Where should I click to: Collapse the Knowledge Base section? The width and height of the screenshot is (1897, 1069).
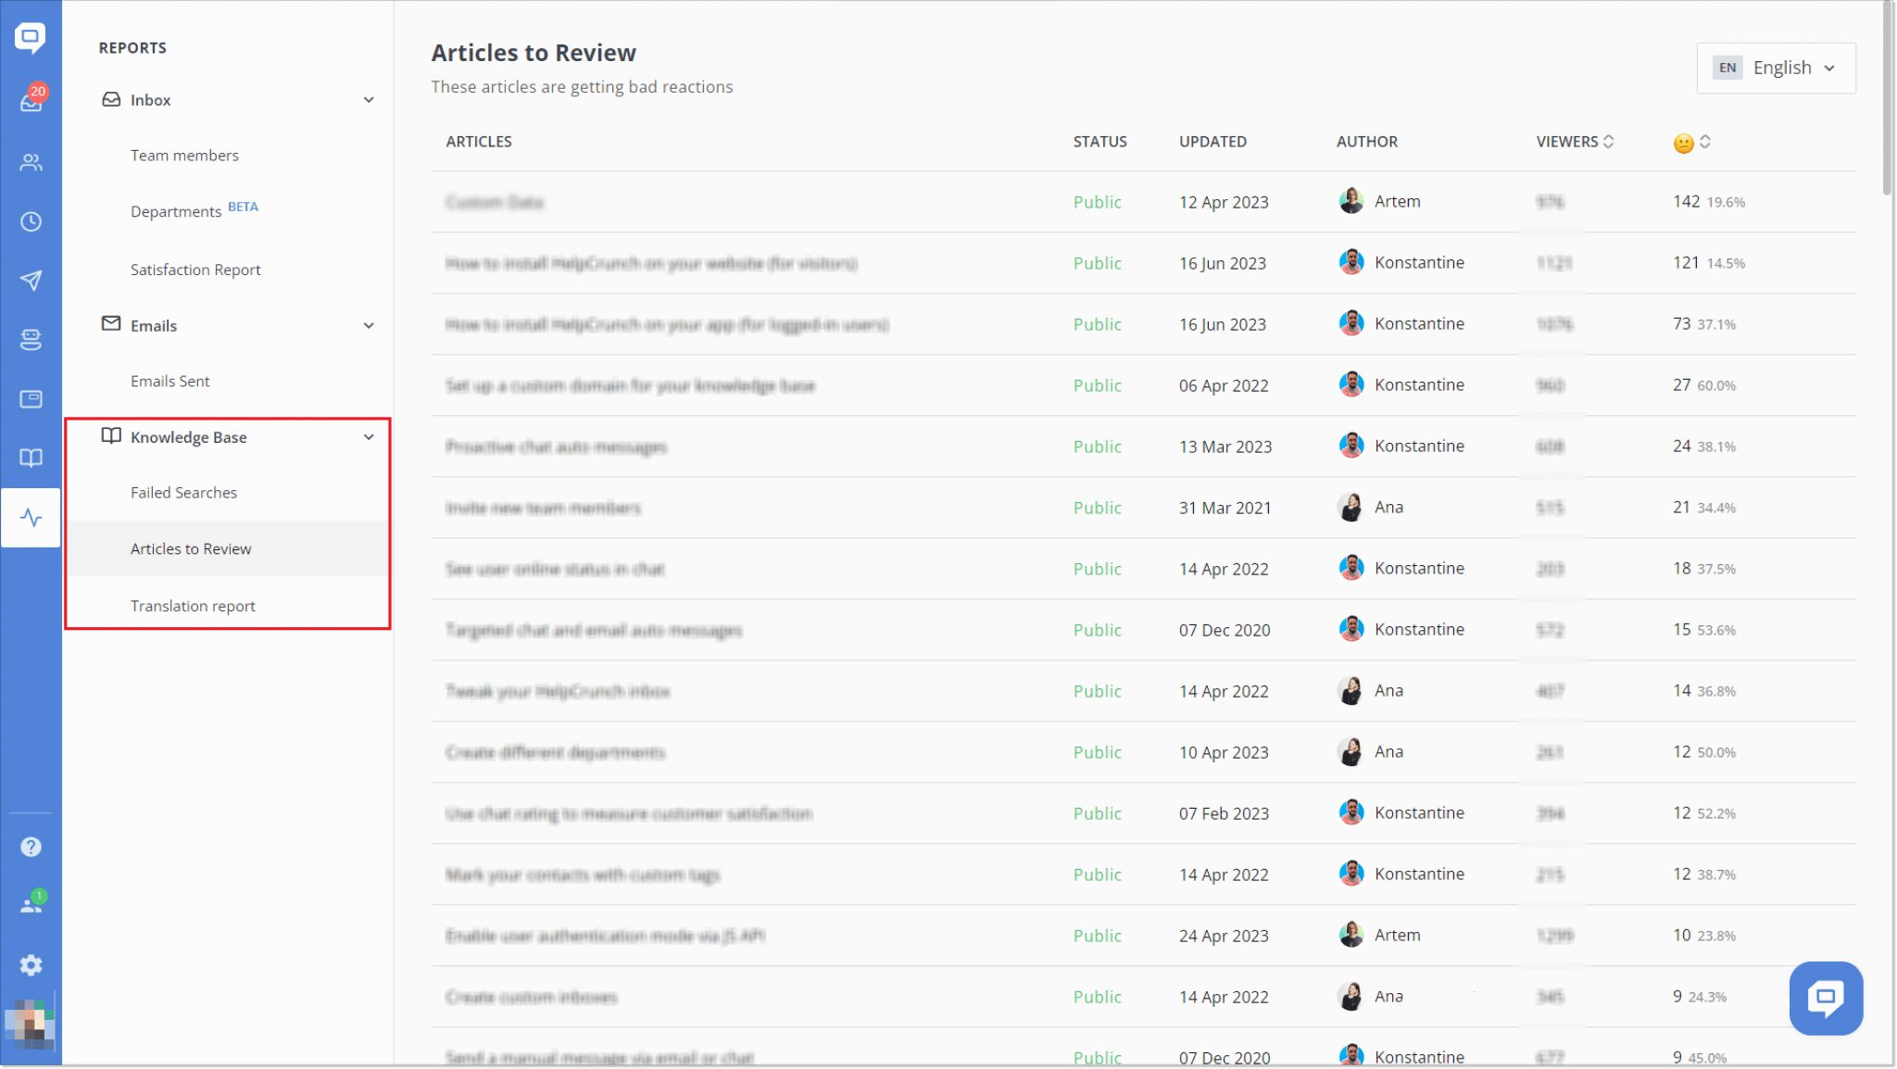pyautogui.click(x=368, y=436)
